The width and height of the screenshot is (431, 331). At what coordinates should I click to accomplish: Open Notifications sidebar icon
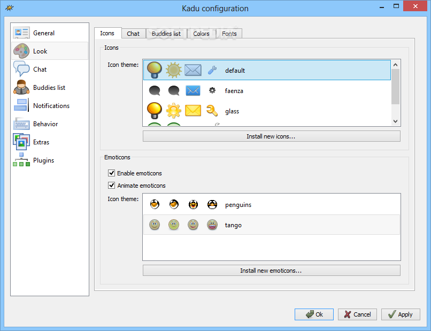tap(21, 105)
